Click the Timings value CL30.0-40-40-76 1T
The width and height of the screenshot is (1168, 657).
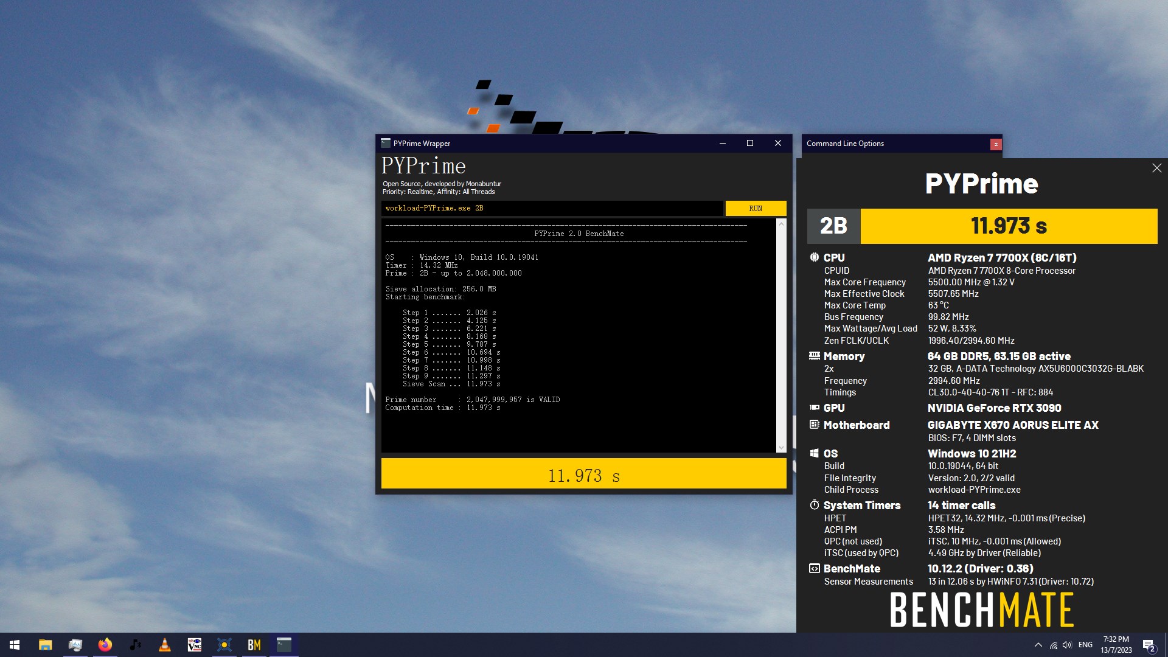coord(990,392)
